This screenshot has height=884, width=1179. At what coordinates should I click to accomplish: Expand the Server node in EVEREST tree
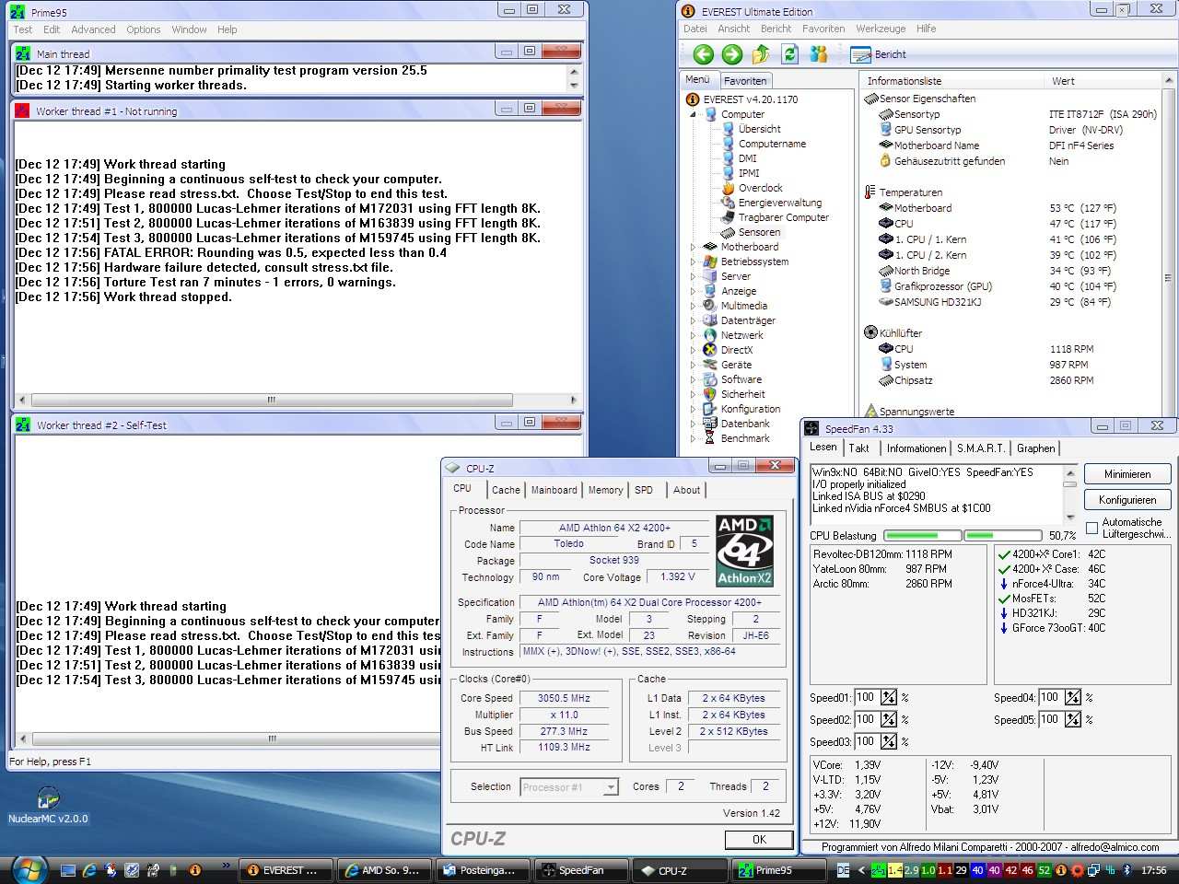point(693,276)
